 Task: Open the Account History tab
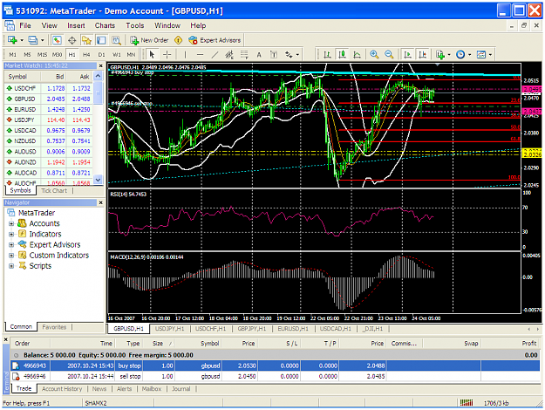coord(62,389)
